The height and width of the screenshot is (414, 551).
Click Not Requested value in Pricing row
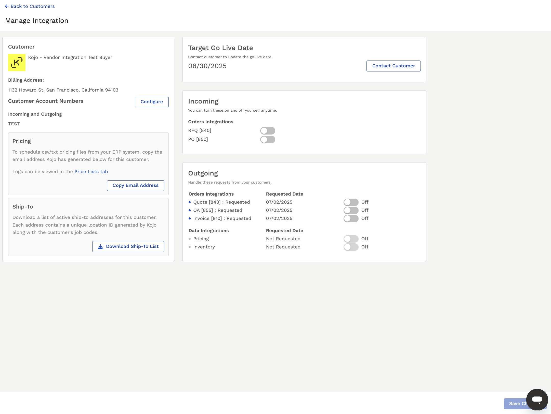283,239
